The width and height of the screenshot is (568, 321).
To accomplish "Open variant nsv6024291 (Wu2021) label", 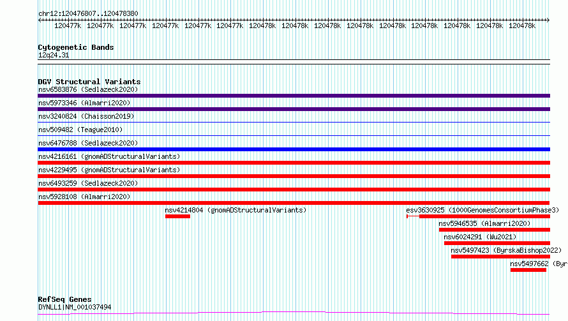I will click(480, 237).
